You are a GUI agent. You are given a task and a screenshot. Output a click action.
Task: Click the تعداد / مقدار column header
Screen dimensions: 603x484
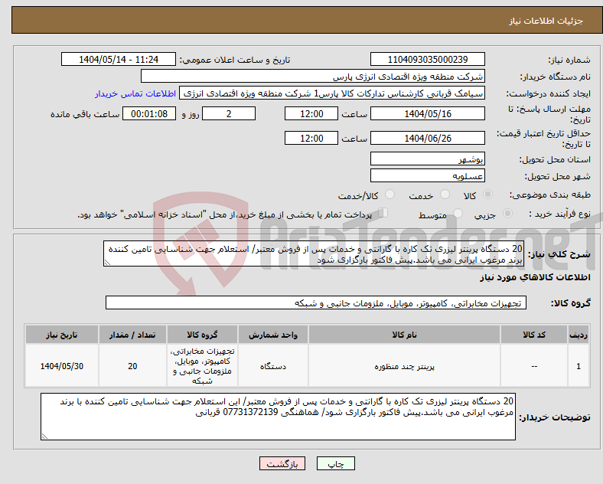[132, 335]
